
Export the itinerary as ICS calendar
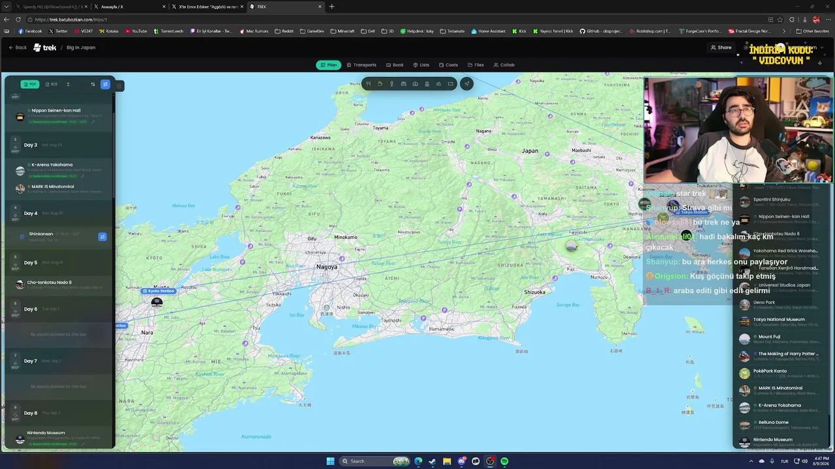click(x=52, y=84)
